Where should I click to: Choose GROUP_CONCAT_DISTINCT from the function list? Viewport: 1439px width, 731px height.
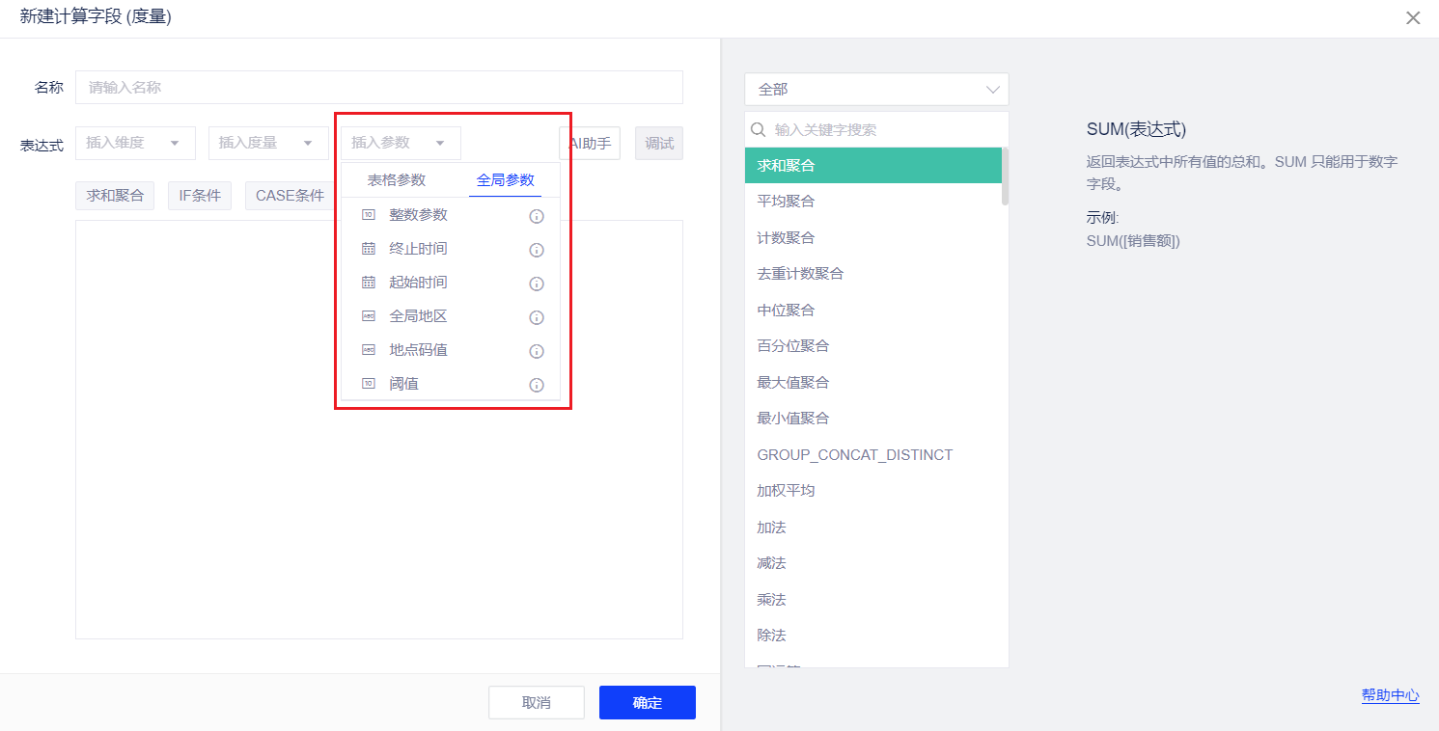pos(854,454)
